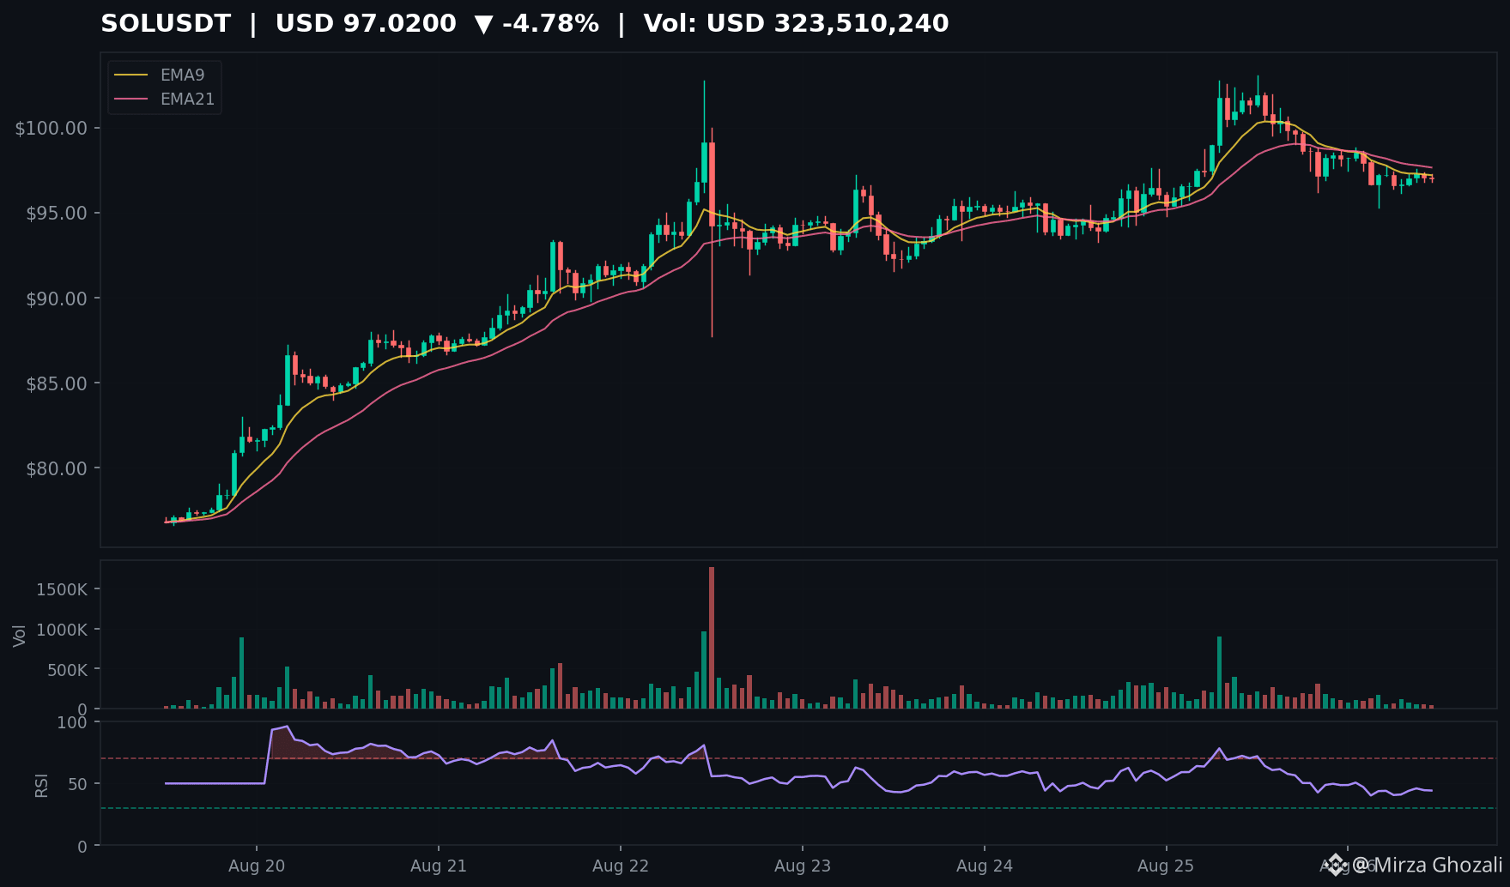This screenshot has height=887, width=1510.
Task: Click the yellow EMA9 legend line sample
Action: 131,75
